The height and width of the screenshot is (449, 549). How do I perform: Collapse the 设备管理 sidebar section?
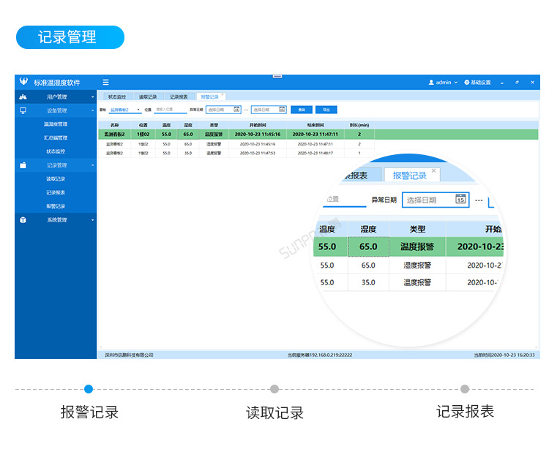pyautogui.click(x=93, y=110)
